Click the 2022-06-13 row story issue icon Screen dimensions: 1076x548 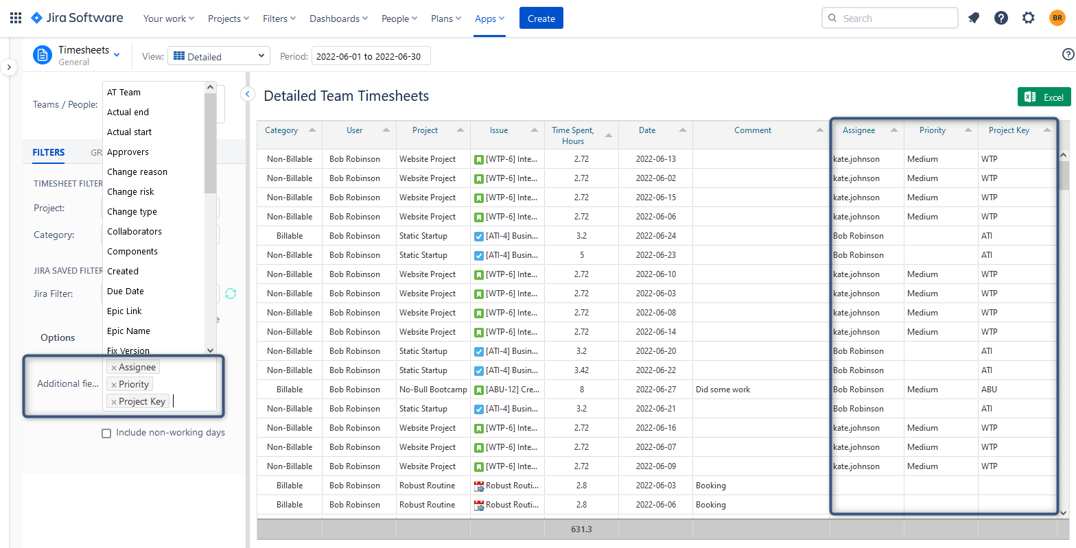[479, 159]
